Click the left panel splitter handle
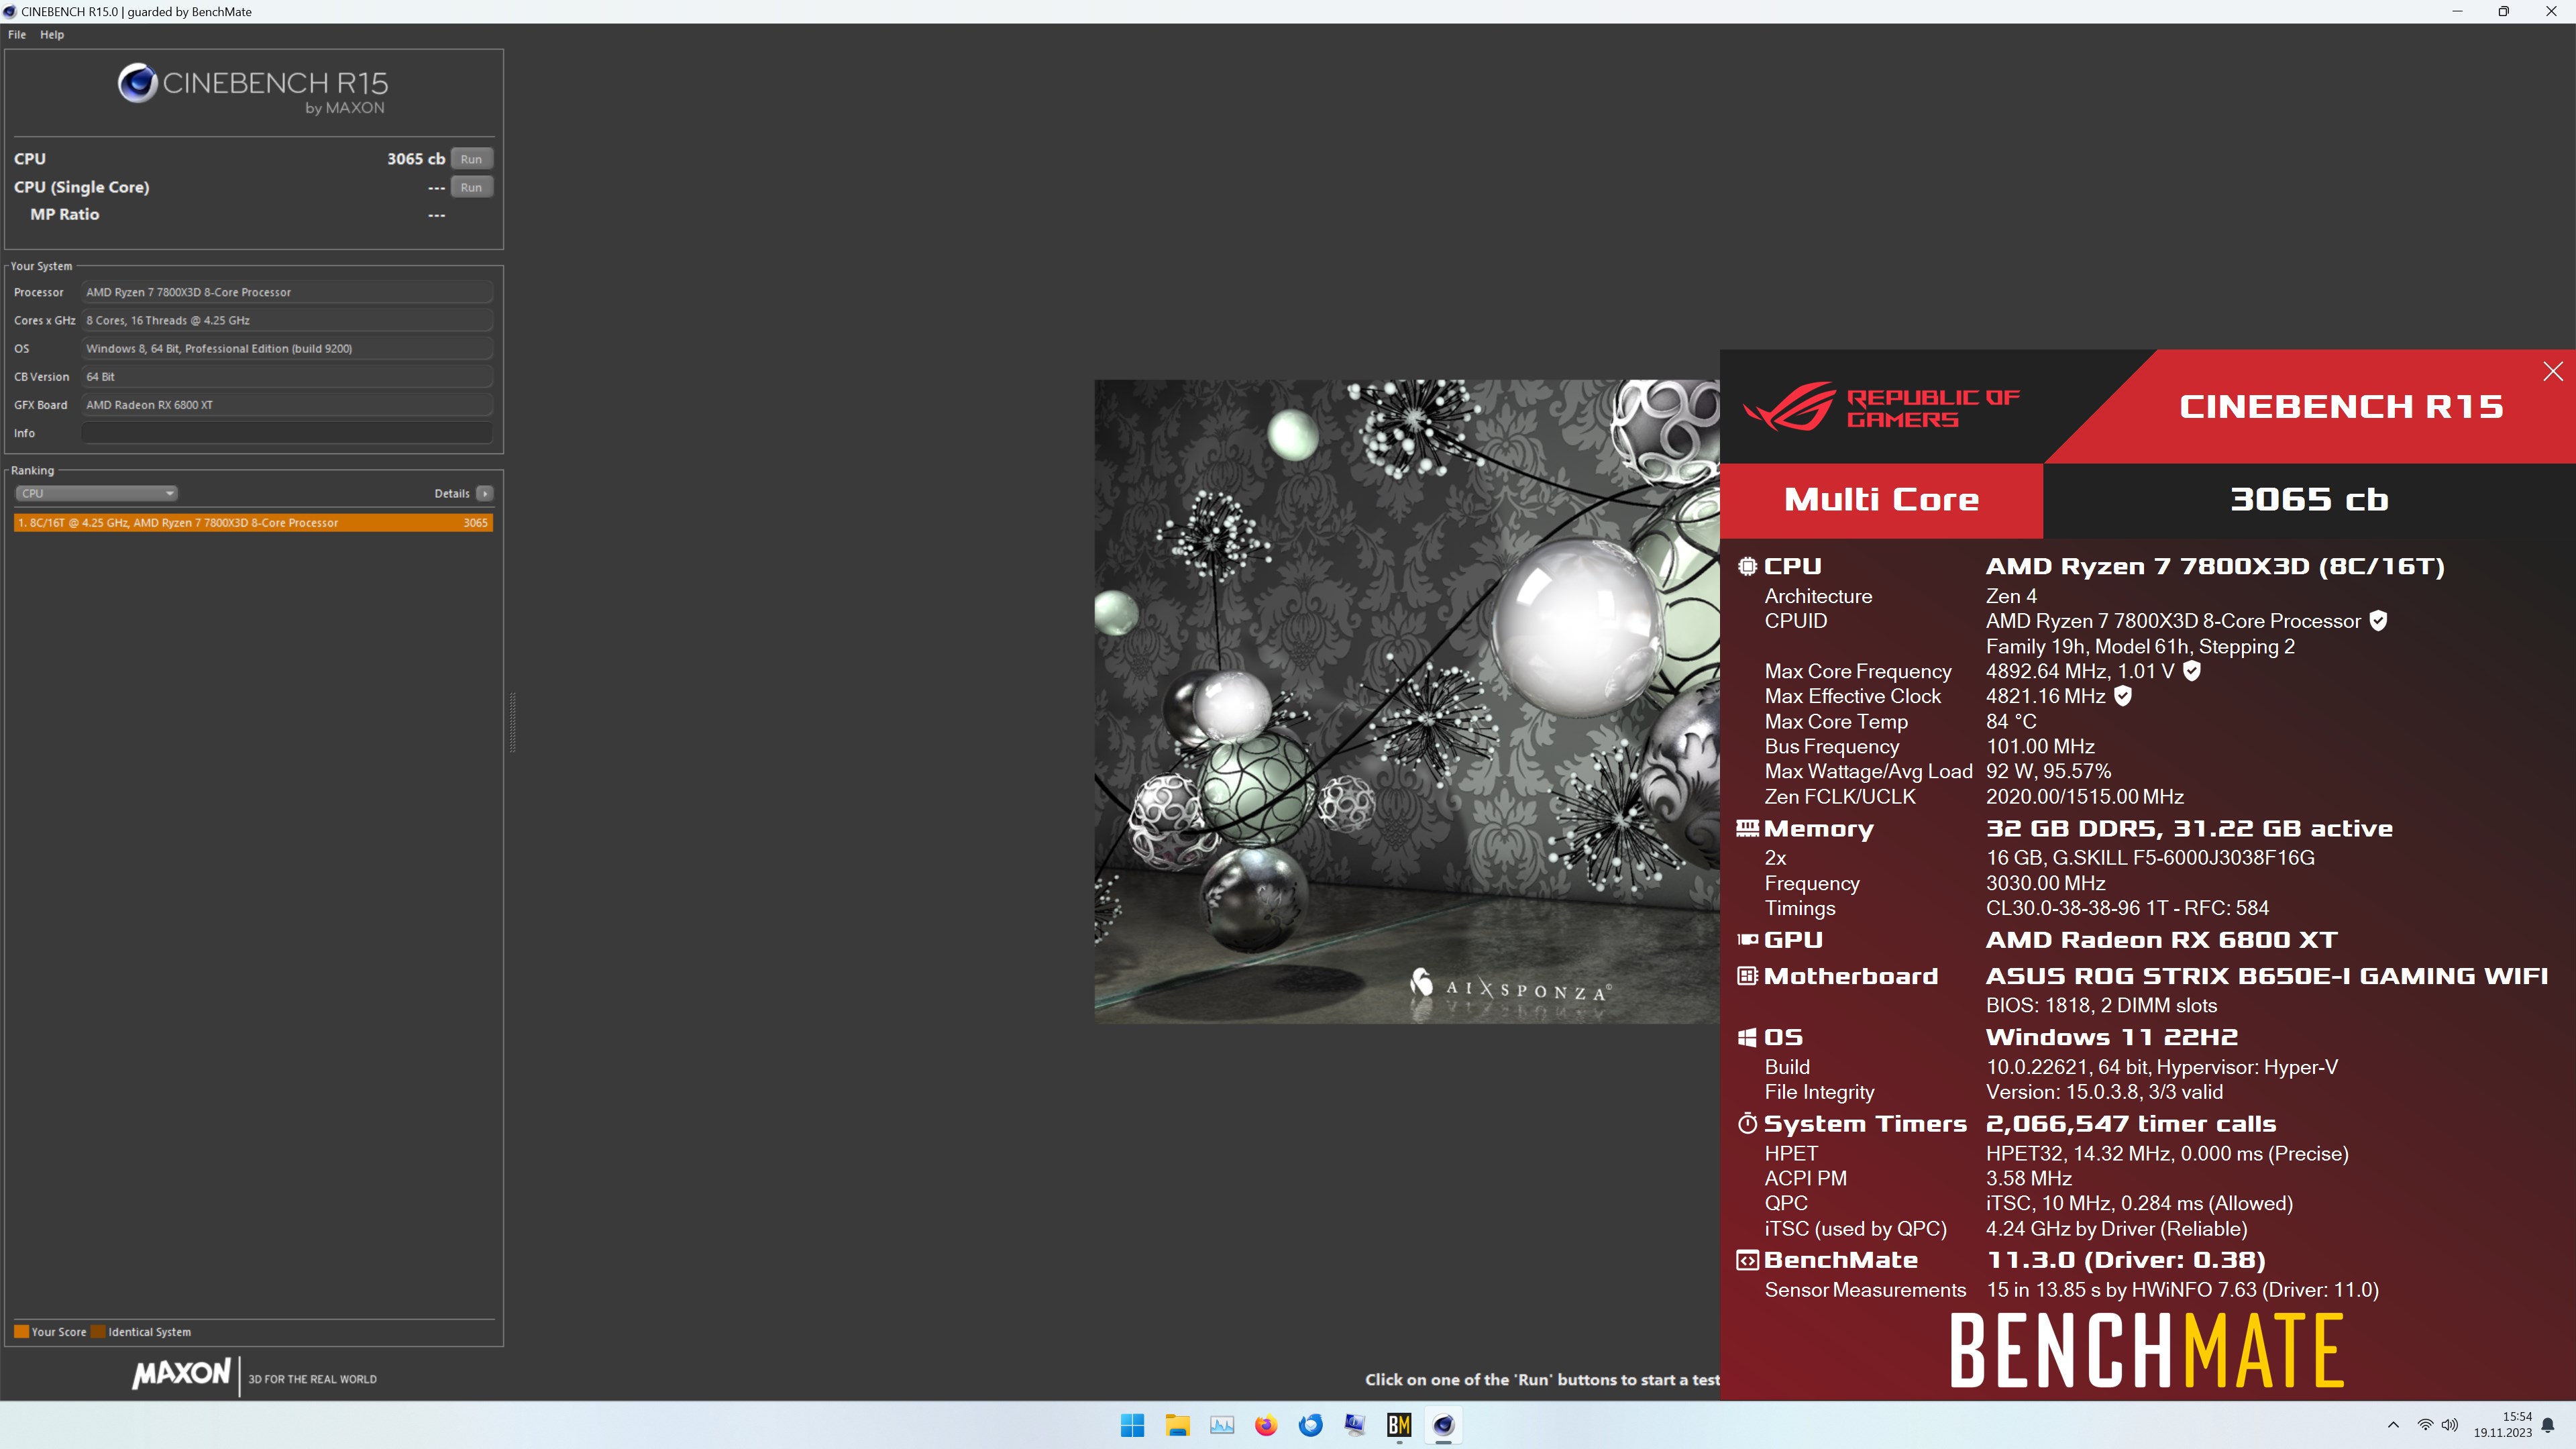This screenshot has height=1449, width=2576. click(513, 722)
